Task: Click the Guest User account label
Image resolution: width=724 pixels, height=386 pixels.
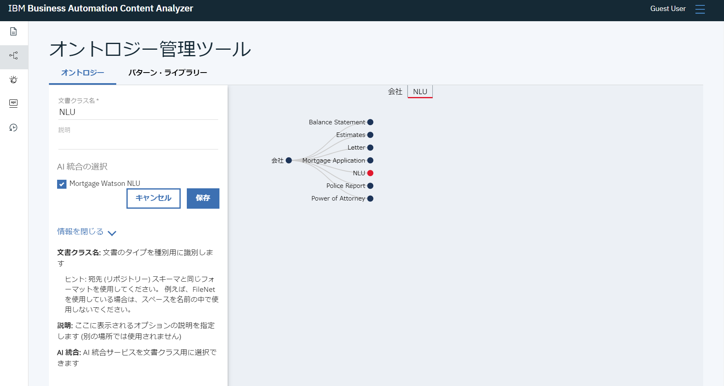Action: pos(668,9)
